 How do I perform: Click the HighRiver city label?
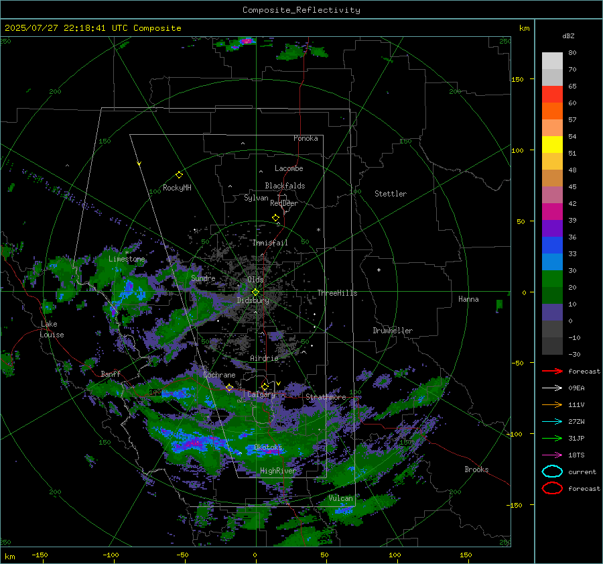coord(278,471)
